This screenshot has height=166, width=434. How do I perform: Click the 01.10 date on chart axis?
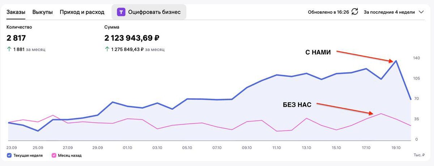pos(127,148)
